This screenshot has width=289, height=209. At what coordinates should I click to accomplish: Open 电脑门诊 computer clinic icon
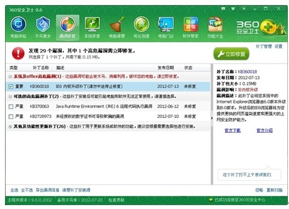coord(166,28)
